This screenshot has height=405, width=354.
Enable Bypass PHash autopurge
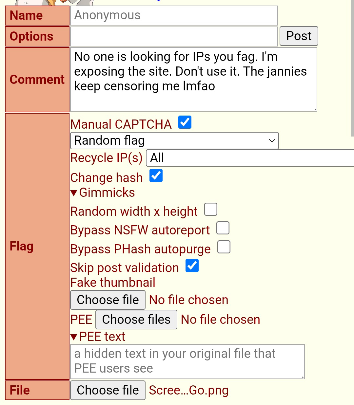pyautogui.click(x=224, y=247)
